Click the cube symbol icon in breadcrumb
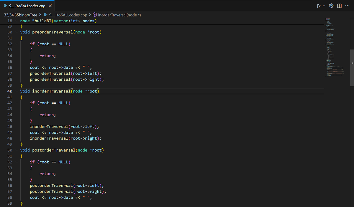354x207 pixels. click(95, 14)
